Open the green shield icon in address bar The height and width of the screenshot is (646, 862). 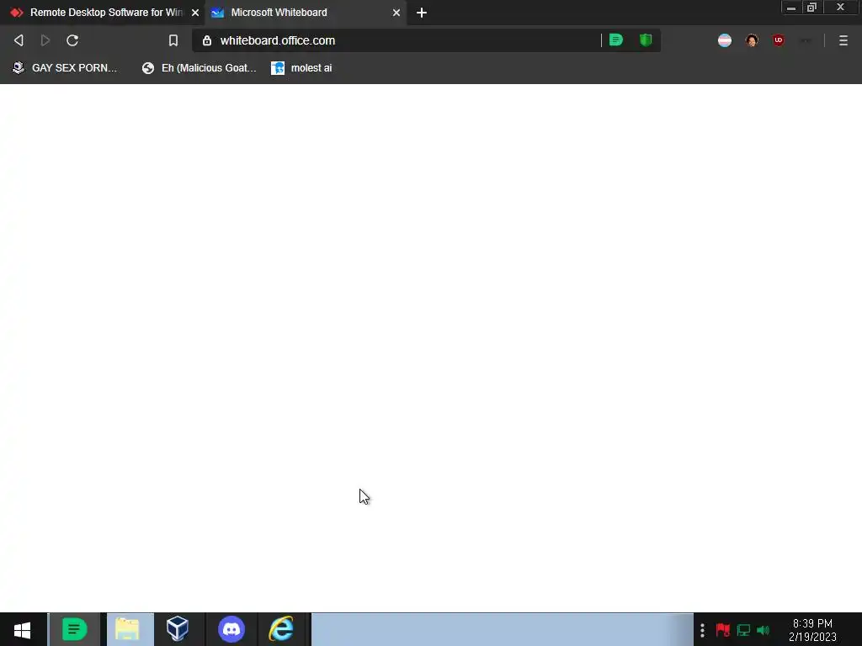point(646,40)
